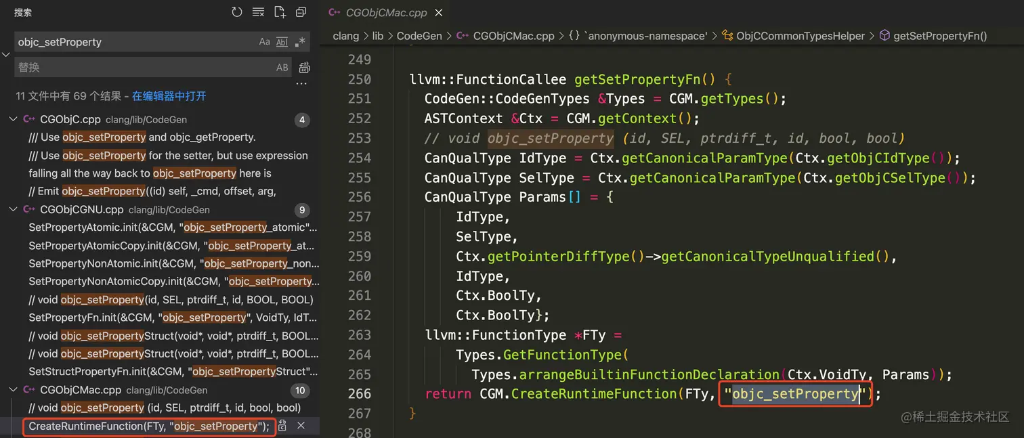1024x438 pixels.
Task: Toggle search details ellipsis button
Action: (302, 84)
